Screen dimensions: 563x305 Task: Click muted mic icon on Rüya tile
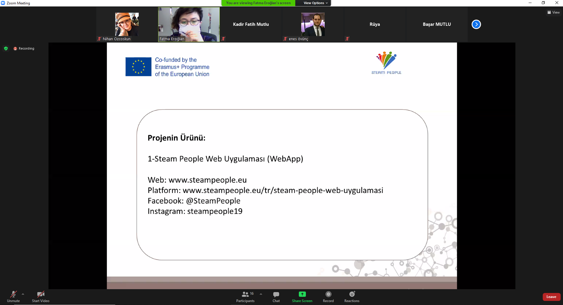(x=347, y=39)
